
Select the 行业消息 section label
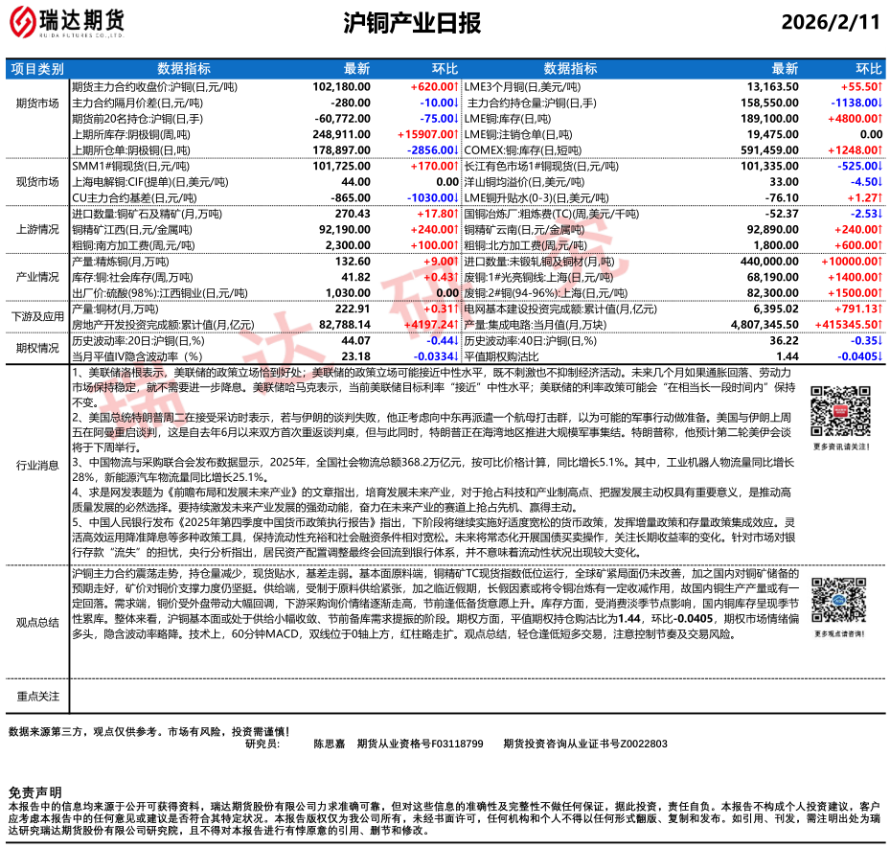[x=37, y=465]
